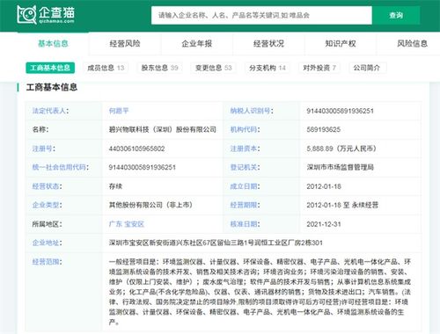Click the 查询 search button

click(396, 15)
